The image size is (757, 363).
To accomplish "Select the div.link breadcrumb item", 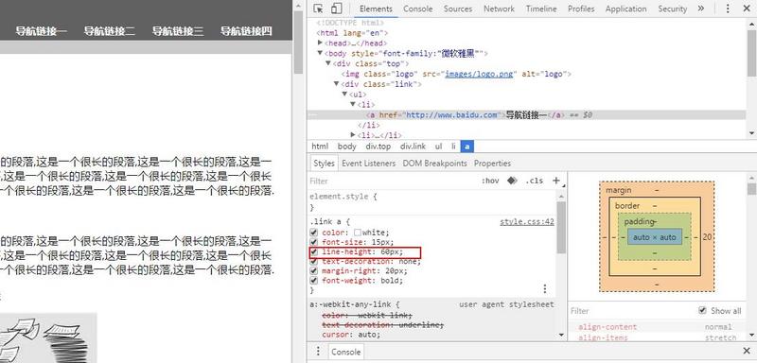I will pos(413,147).
